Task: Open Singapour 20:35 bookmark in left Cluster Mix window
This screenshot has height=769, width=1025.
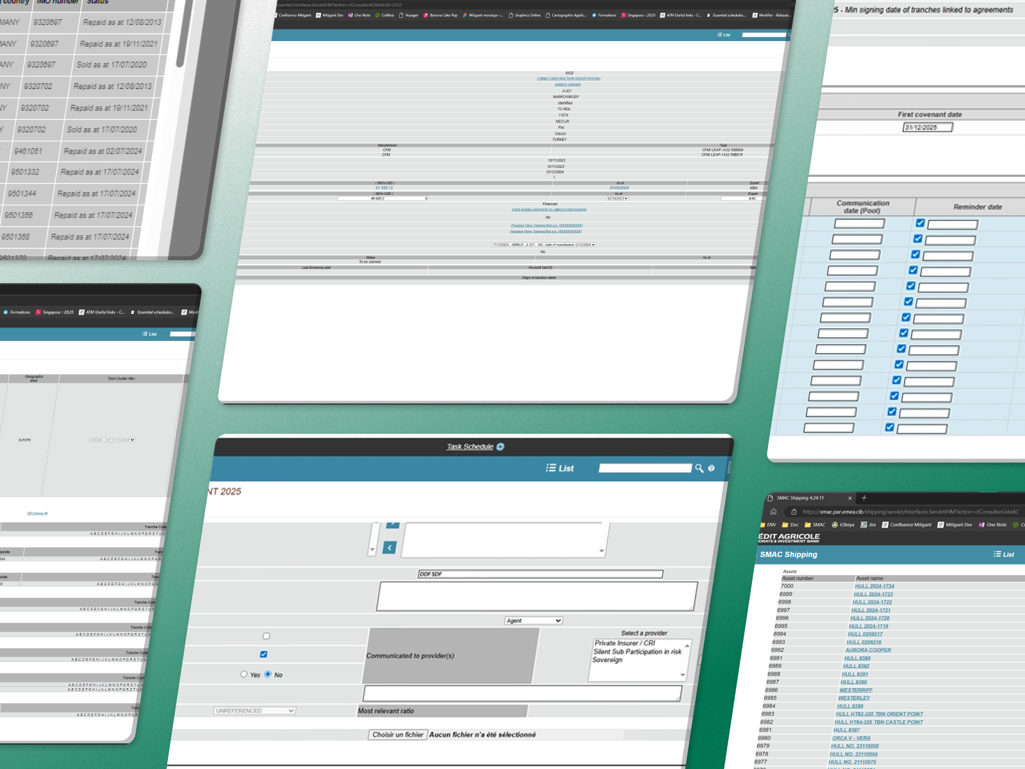Action: coord(54,313)
